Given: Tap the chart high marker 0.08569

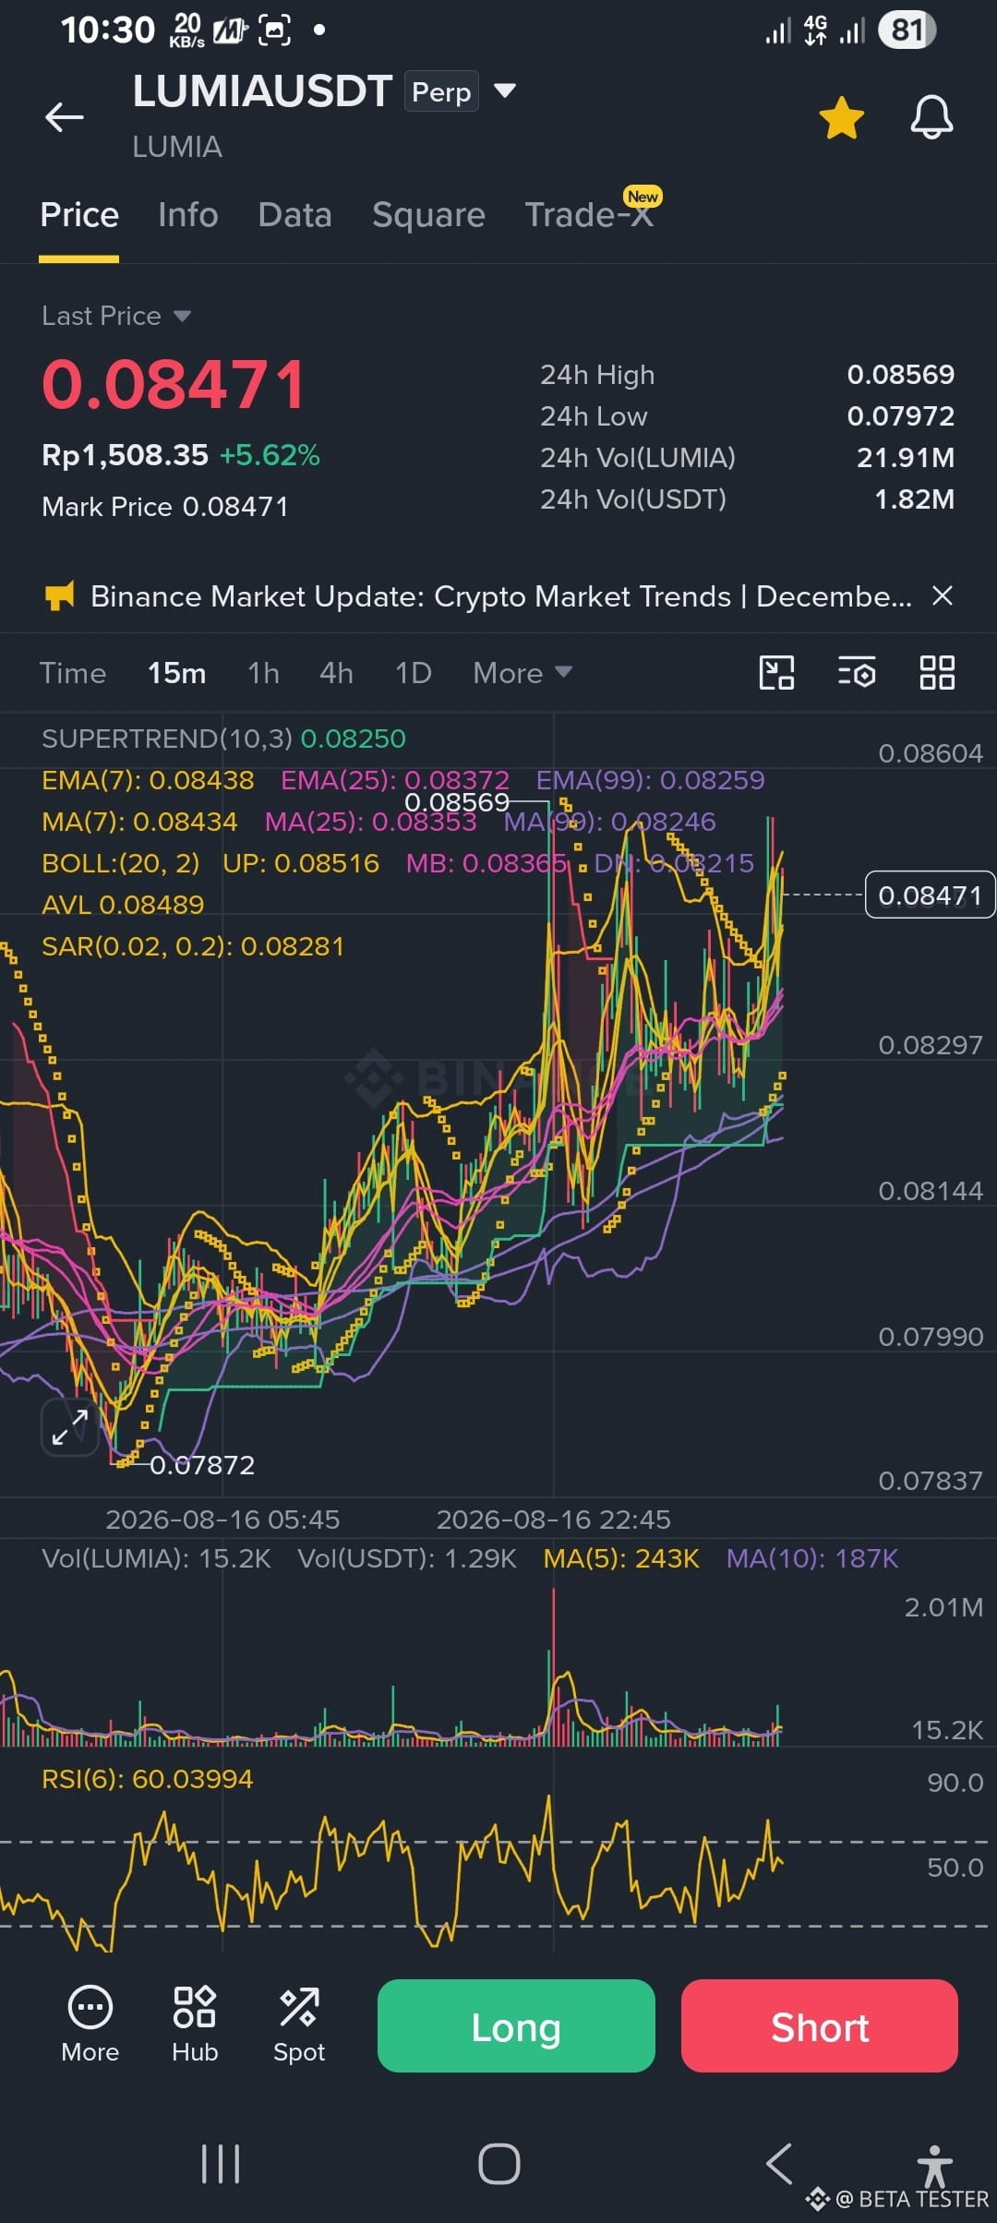Looking at the screenshot, I should [457, 801].
